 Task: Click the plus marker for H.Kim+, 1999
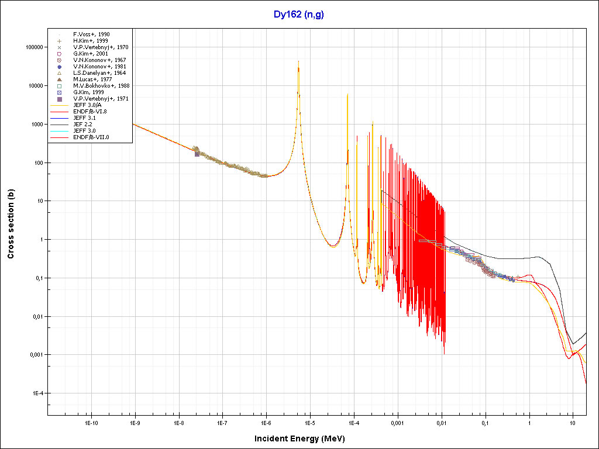[x=60, y=41]
